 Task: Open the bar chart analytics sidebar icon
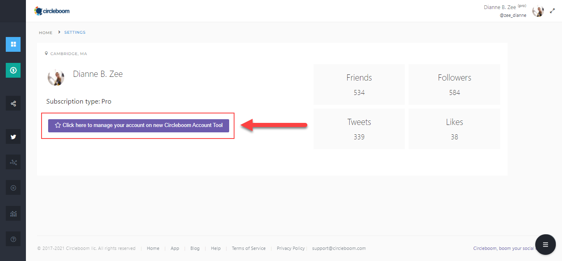point(13,214)
